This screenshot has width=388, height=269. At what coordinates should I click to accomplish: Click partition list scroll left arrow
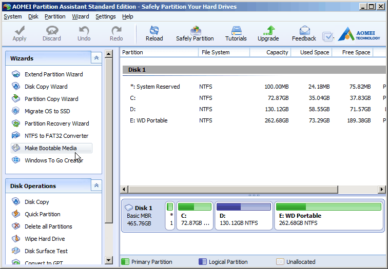coord(124,190)
